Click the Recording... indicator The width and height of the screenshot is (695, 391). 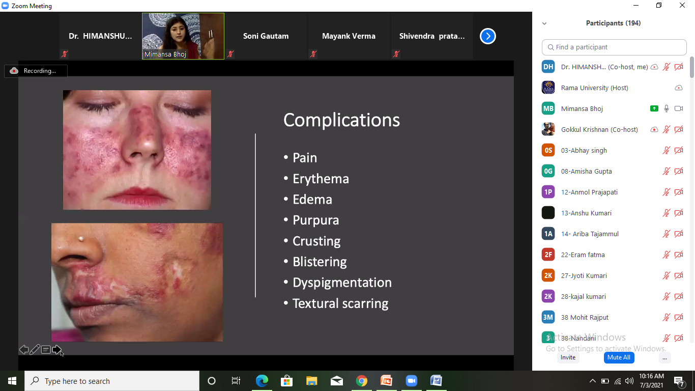pyautogui.click(x=36, y=71)
